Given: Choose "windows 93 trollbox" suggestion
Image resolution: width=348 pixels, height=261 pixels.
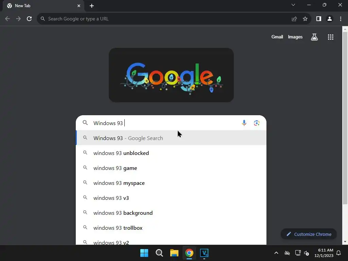Looking at the screenshot, I should coord(171,228).
